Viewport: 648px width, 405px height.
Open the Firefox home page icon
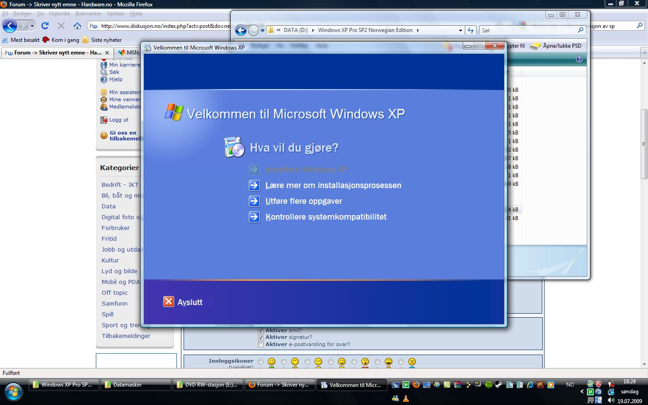click(77, 26)
